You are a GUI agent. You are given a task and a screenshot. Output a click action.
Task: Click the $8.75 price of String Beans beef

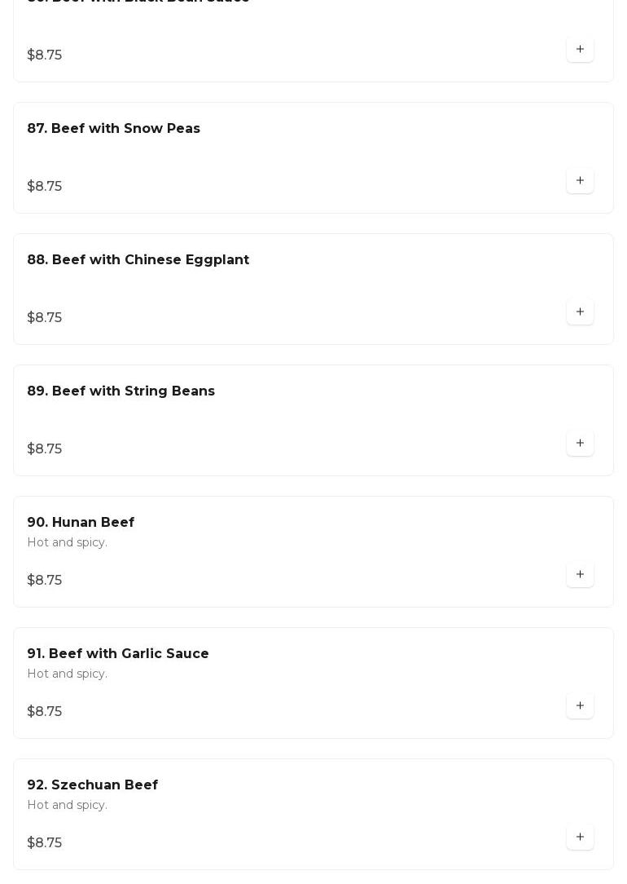44,449
